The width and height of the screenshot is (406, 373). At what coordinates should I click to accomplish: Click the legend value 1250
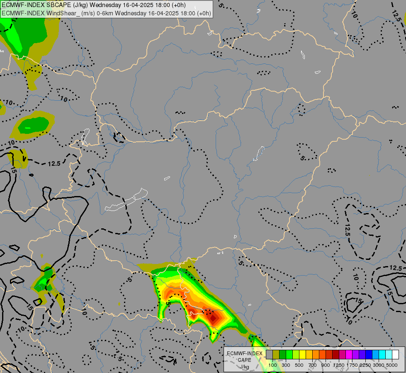coord(339,365)
